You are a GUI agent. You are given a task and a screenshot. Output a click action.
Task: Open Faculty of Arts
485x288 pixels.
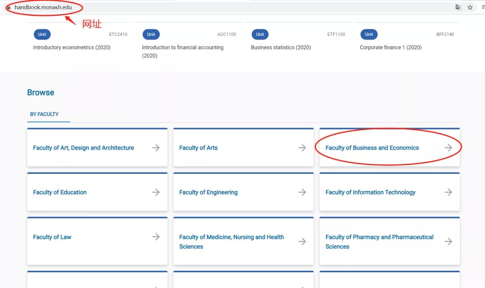(243, 147)
